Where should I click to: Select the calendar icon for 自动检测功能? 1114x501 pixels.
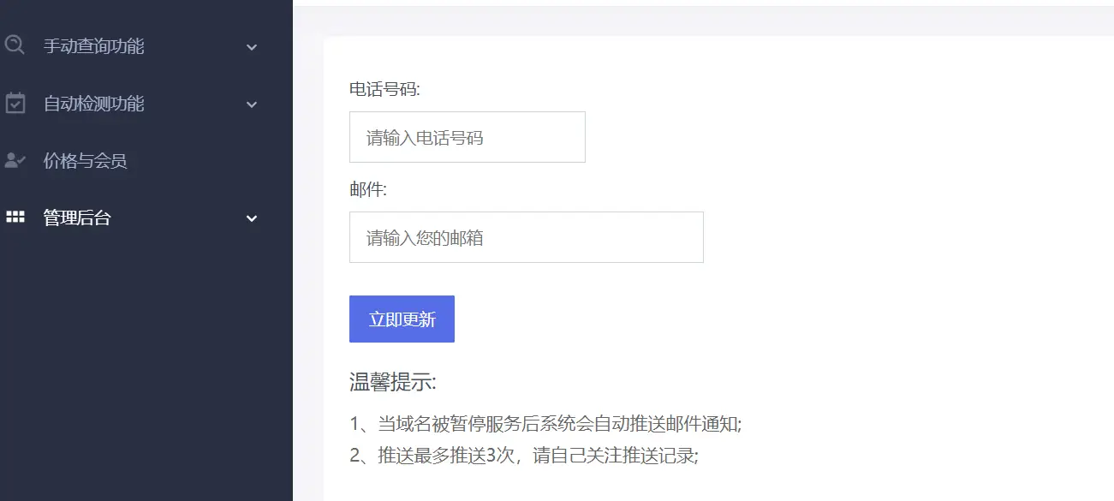[x=14, y=104]
